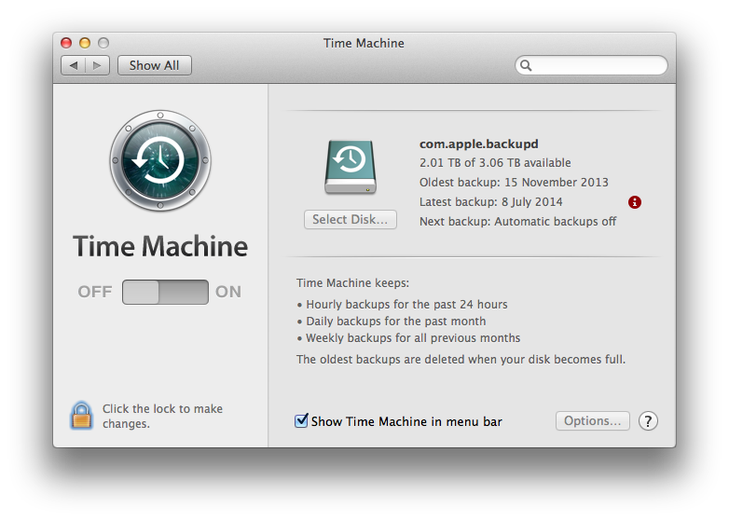The height and width of the screenshot is (521, 729).
Task: Go forward with the right arrow button
Action: pos(97,65)
